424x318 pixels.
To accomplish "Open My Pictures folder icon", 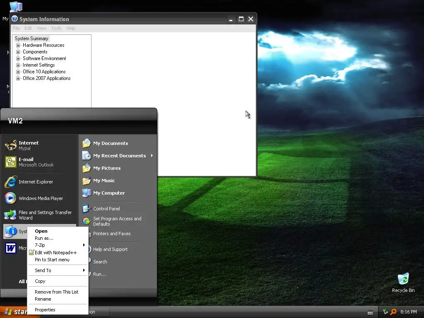I will (x=87, y=168).
